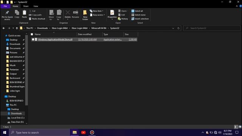Image resolution: width=242 pixels, height=136 pixels.
Task: Open Data Disk (D:) in sidebar
Action: click(x=17, y=122)
